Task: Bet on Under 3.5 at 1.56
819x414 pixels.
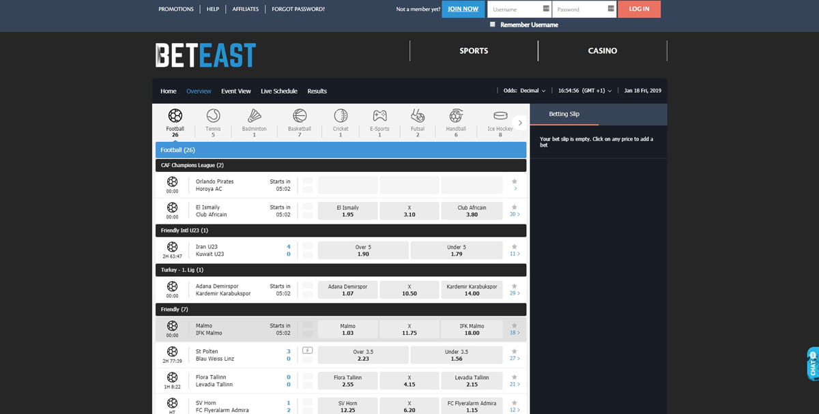Action: [457, 355]
